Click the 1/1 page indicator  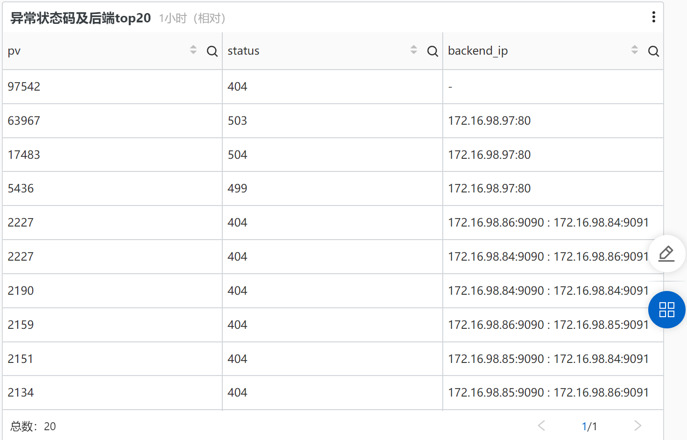point(589,426)
